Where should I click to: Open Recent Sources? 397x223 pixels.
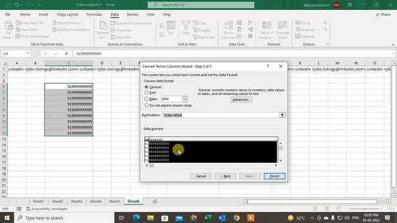67,23
